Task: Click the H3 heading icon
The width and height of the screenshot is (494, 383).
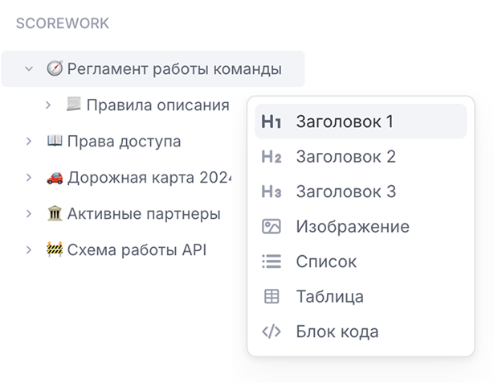Action: [271, 192]
